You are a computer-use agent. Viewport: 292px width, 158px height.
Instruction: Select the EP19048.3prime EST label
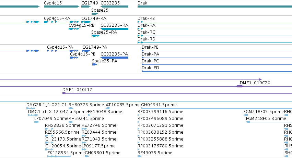point(105,112)
